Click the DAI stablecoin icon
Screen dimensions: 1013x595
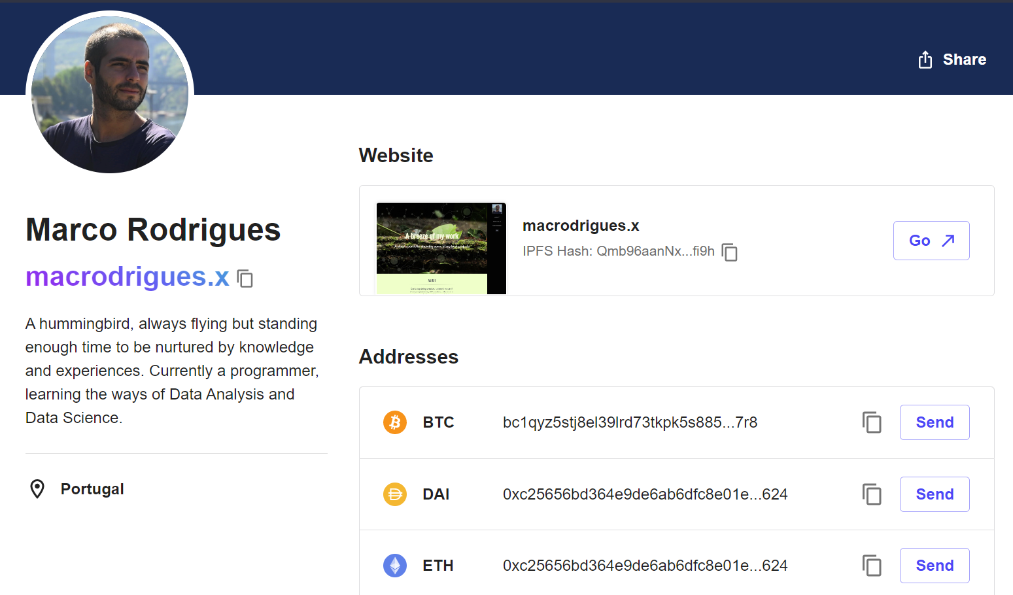click(395, 494)
